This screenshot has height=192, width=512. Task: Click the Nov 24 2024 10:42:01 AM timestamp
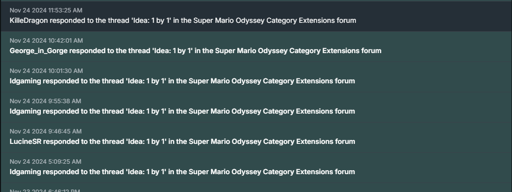tap(46, 41)
